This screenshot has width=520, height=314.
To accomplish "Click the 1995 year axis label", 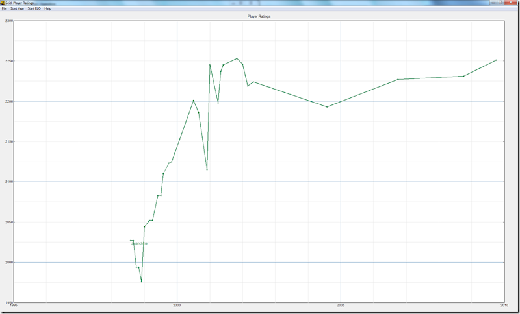I will click(13, 306).
